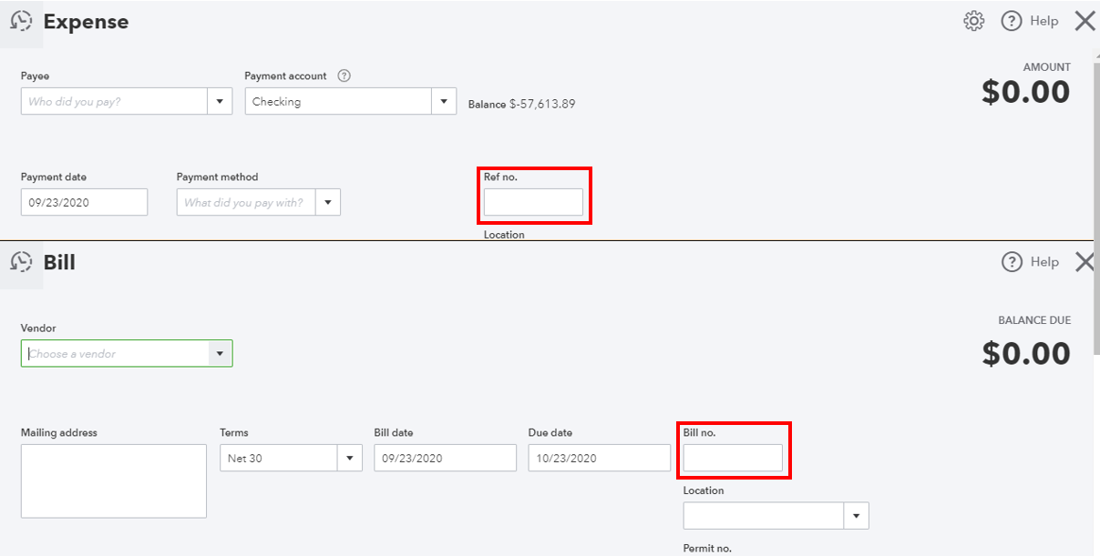The height and width of the screenshot is (556, 1100).
Task: Open the settings gear icon
Action: click(x=973, y=20)
